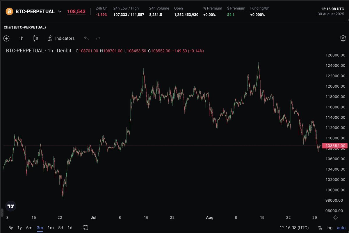Click the 30 August 2025 date
This screenshot has width=349, height=233.
click(331, 15)
